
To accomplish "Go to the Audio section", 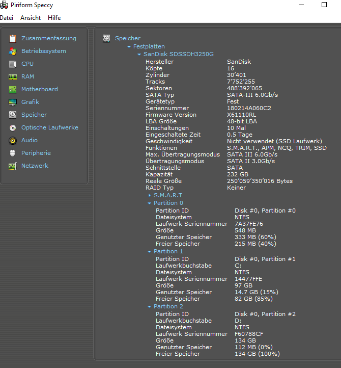I will 30,140.
